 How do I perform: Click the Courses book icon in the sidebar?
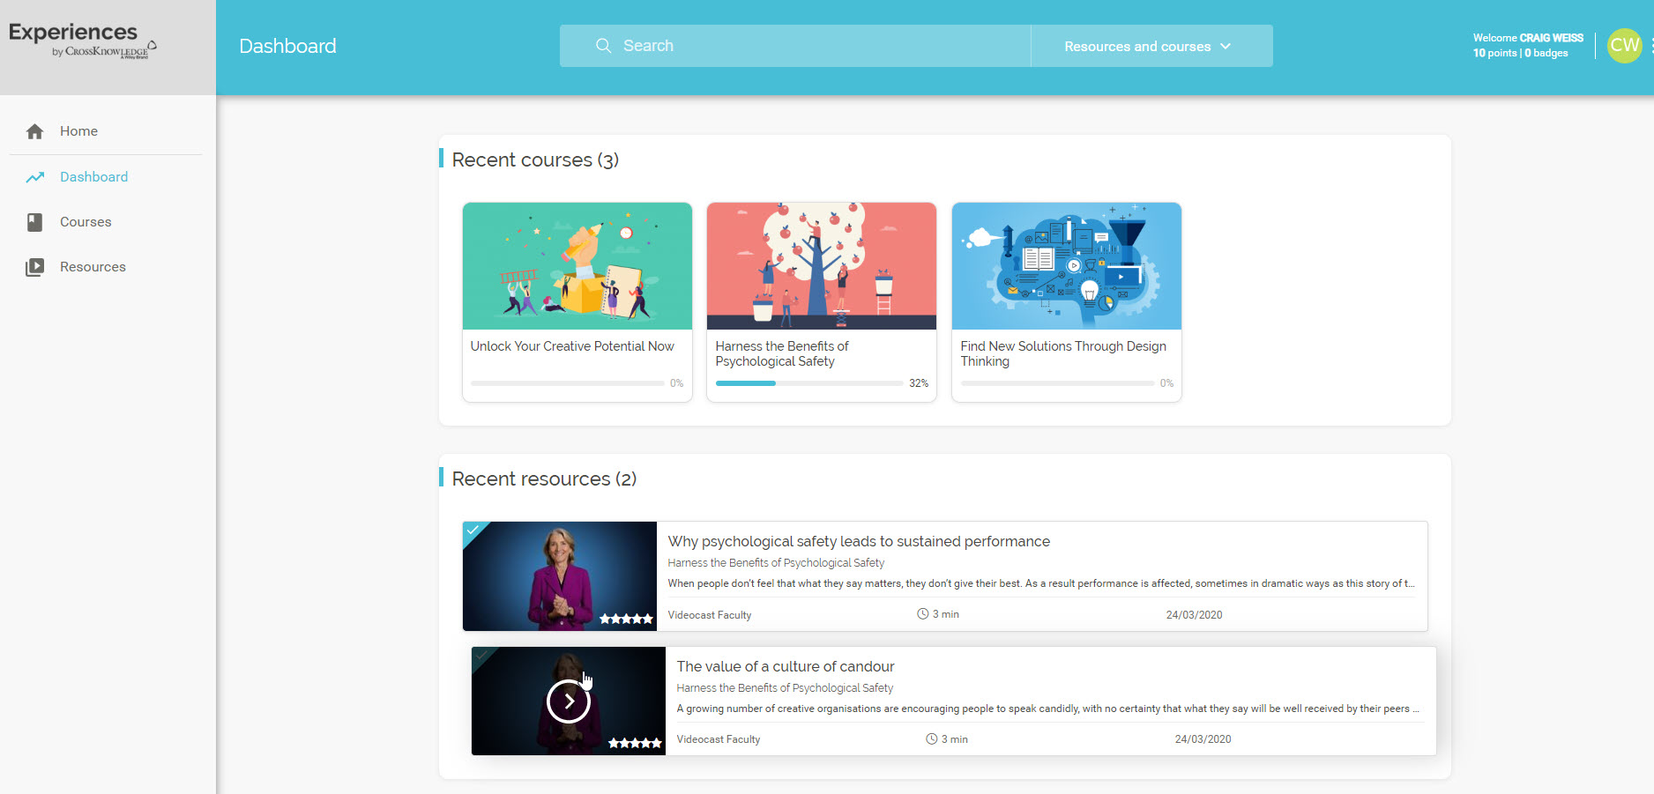click(34, 221)
